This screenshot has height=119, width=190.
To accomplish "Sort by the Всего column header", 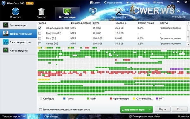I will click(104, 23).
